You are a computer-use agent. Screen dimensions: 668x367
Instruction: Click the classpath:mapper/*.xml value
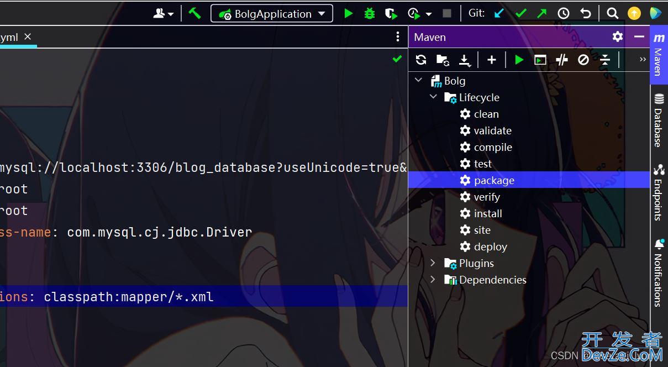129,297
